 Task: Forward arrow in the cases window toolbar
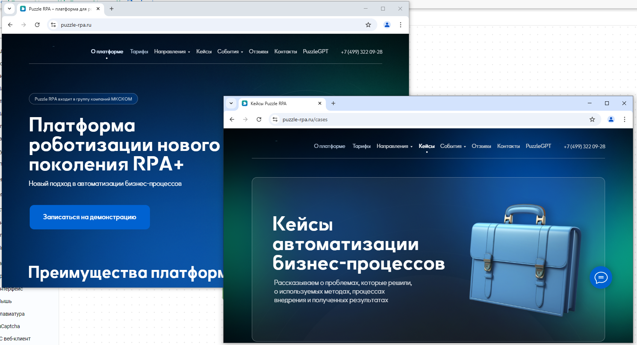click(x=245, y=119)
